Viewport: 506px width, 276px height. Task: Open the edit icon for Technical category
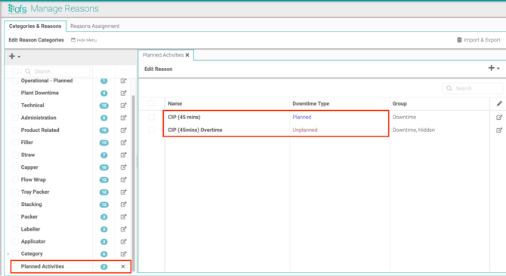[x=123, y=106]
